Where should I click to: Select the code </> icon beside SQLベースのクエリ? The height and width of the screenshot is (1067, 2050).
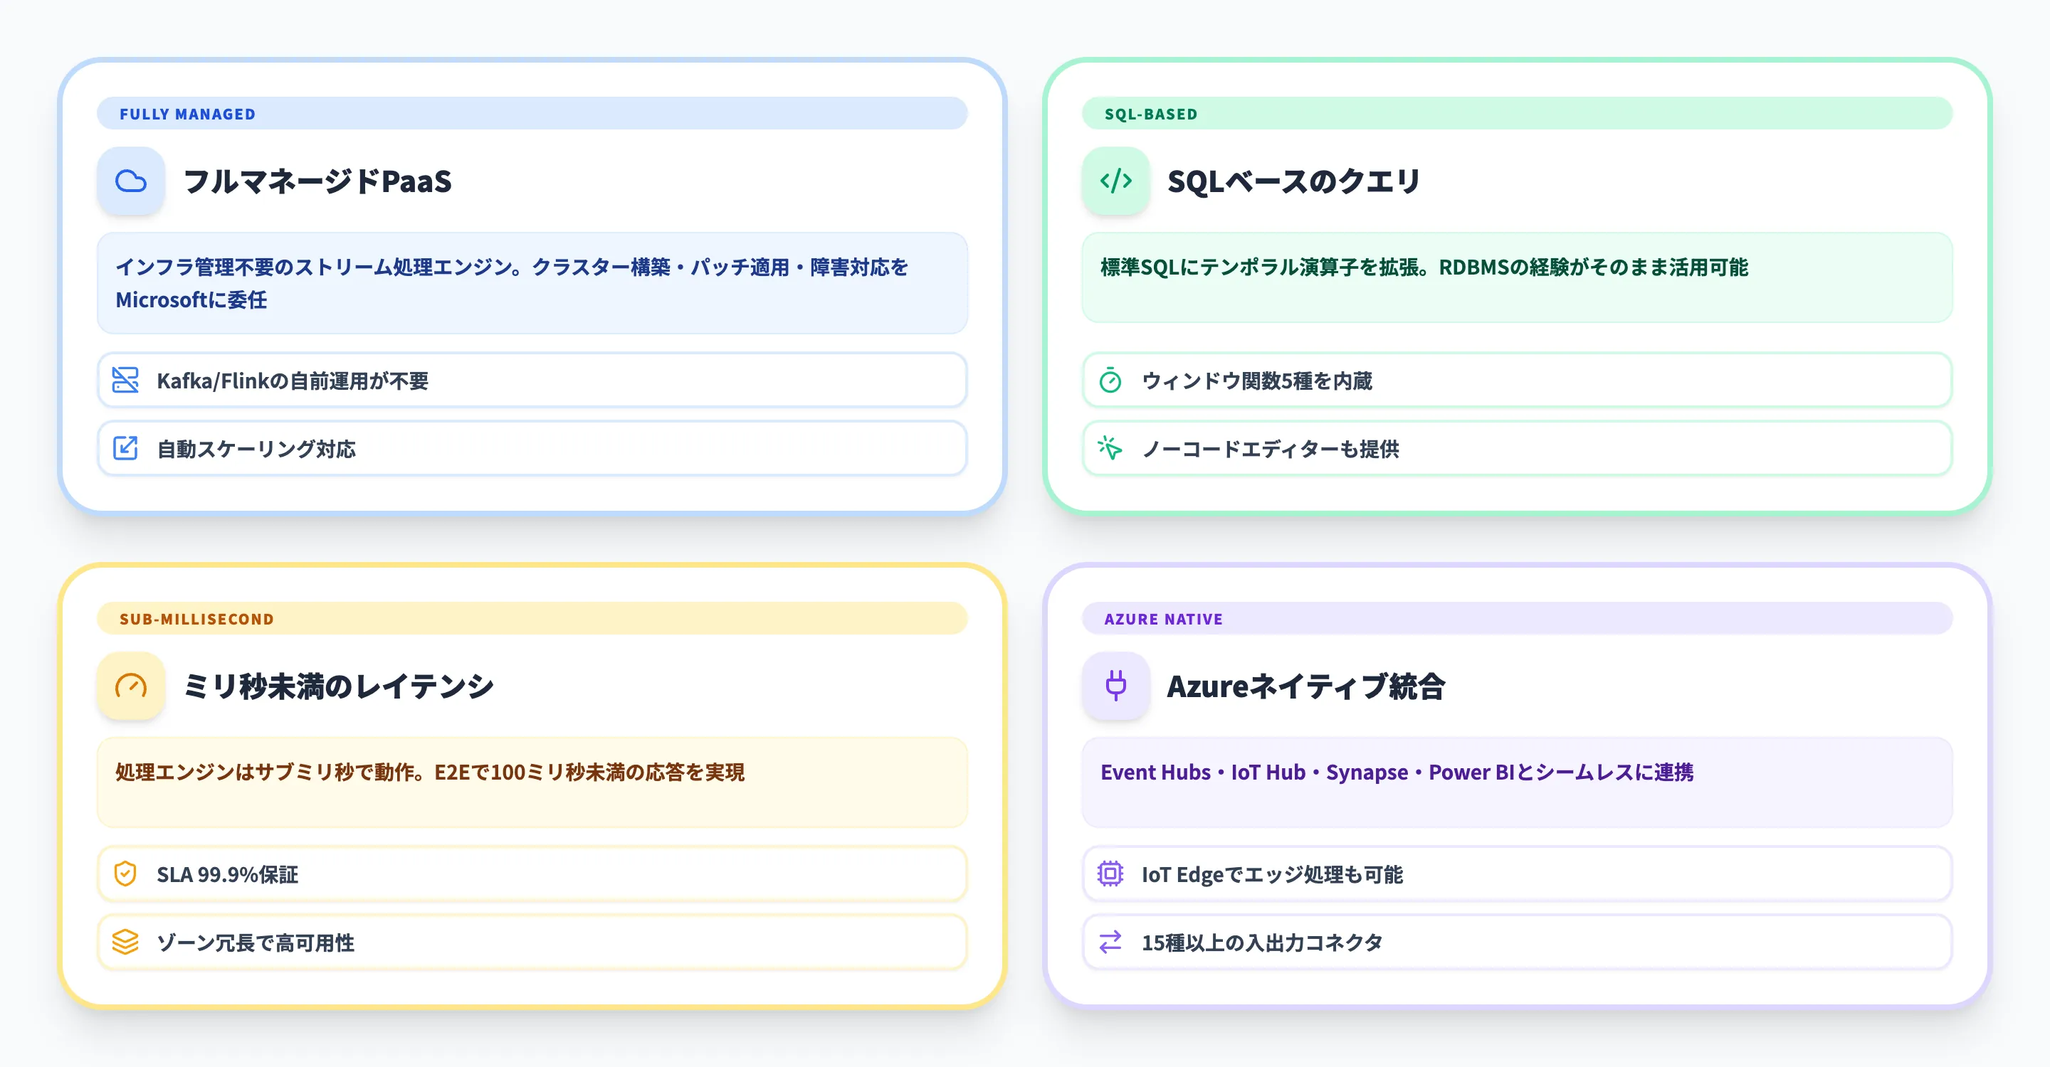[1115, 181]
